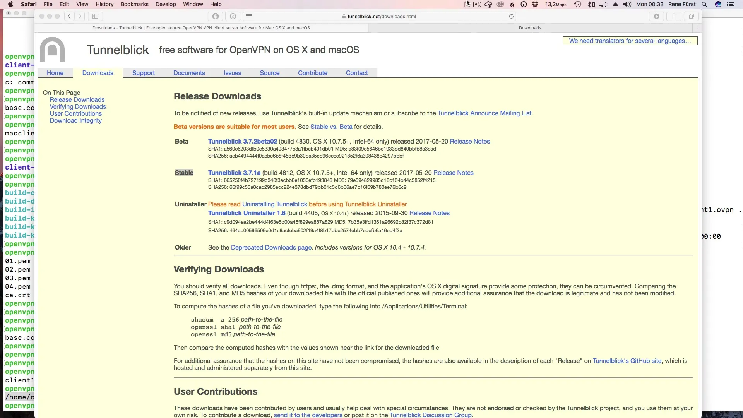Open Release Notes for the beta version
This screenshot has height=418, width=743.
pyautogui.click(x=470, y=142)
